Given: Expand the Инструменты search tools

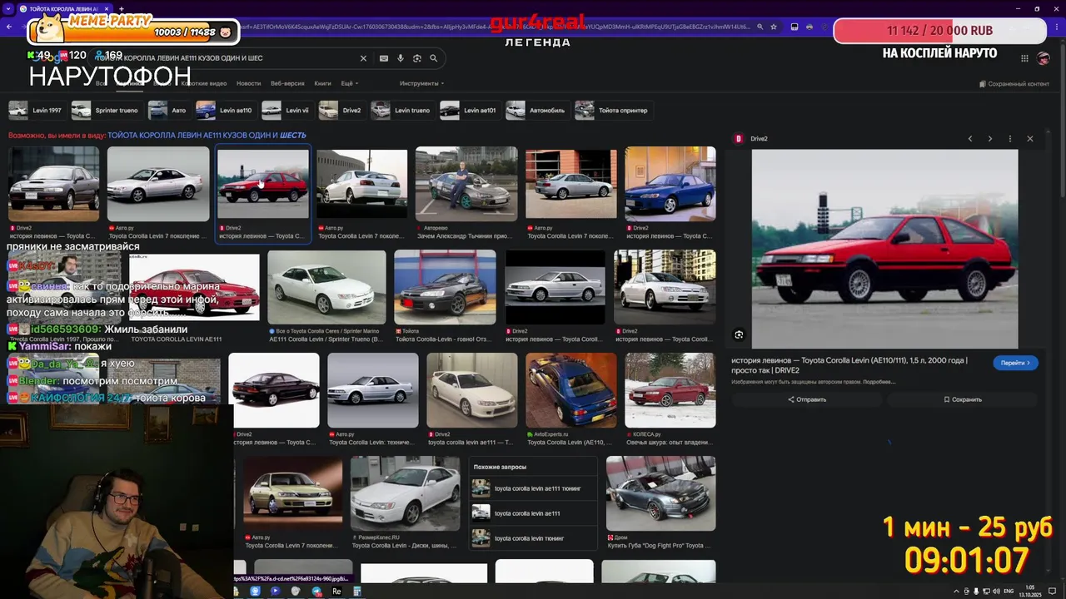Looking at the screenshot, I should [421, 83].
